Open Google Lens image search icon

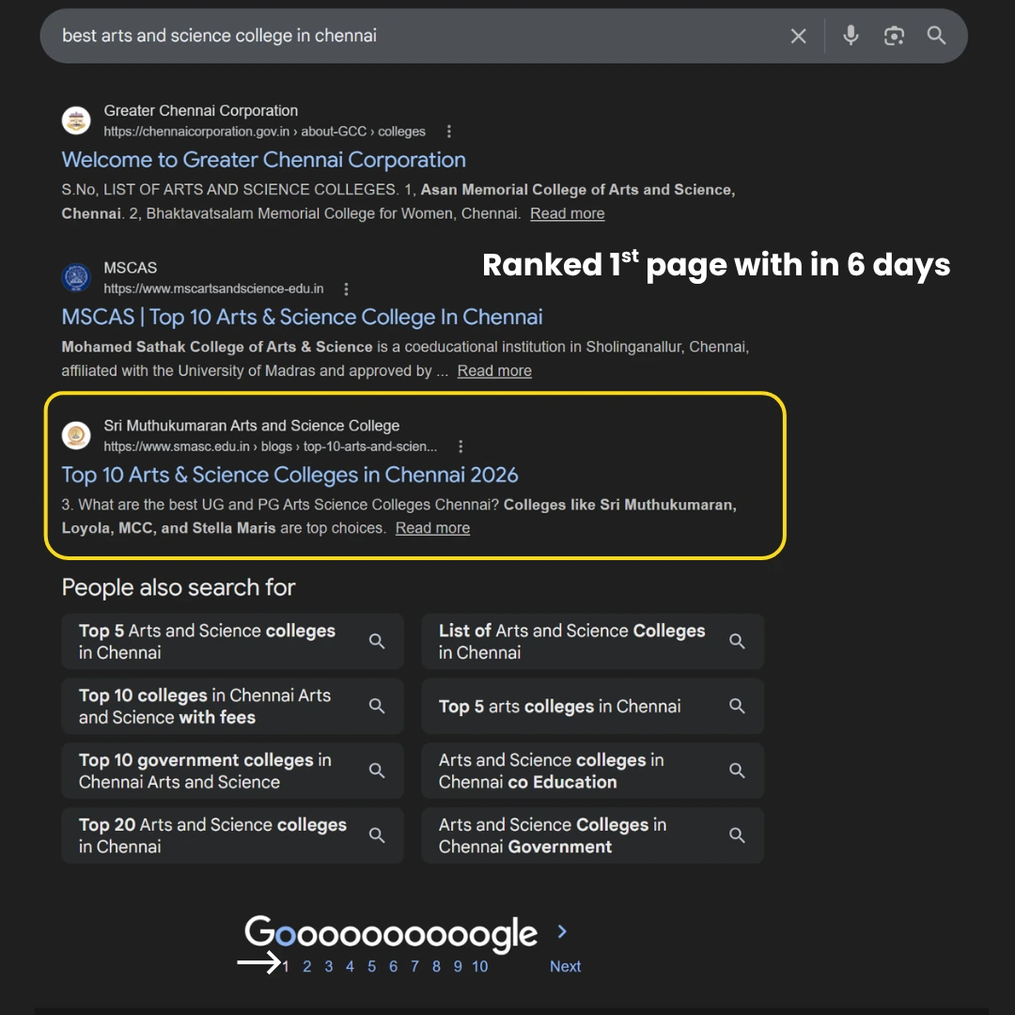(x=894, y=36)
